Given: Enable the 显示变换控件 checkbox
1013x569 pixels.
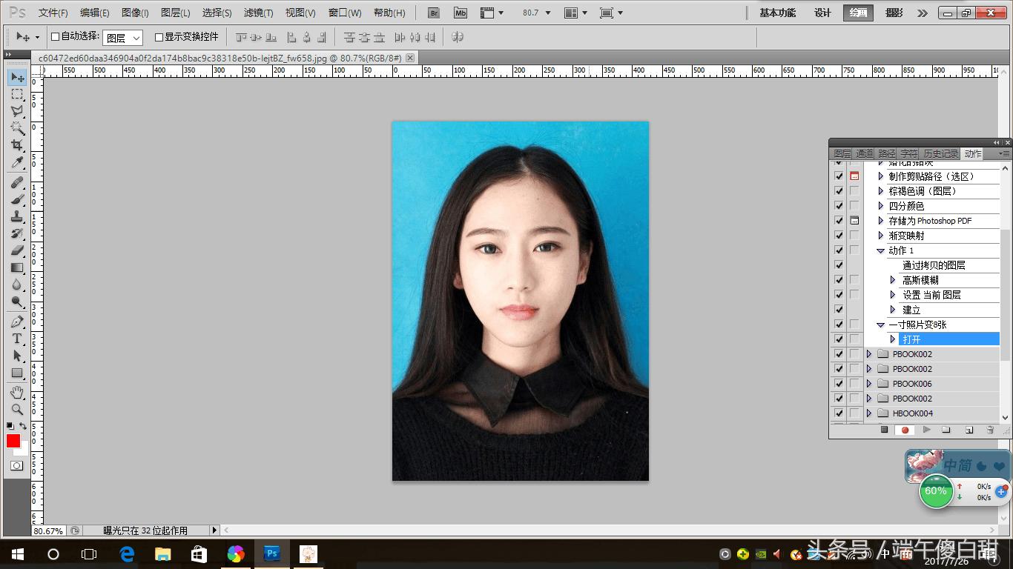Looking at the screenshot, I should coord(159,37).
